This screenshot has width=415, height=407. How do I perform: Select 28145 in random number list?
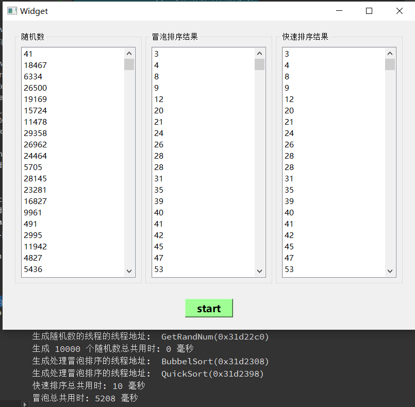[73, 178]
